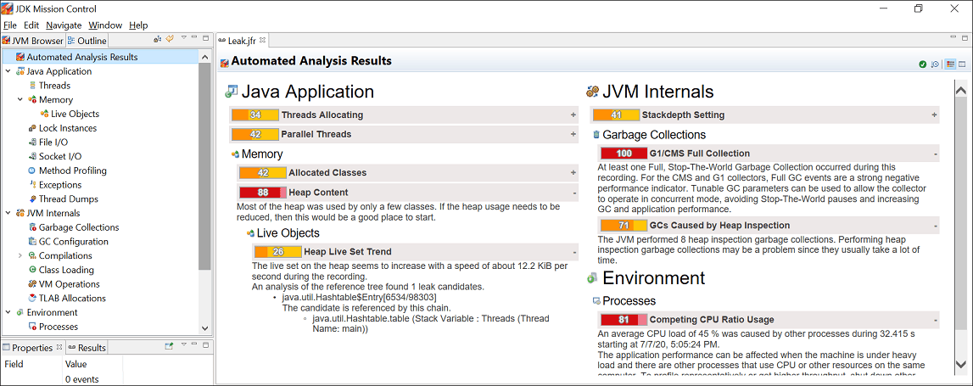The image size is (973, 386).
Task: Expand the Compilations tree node
Action: coord(20,255)
